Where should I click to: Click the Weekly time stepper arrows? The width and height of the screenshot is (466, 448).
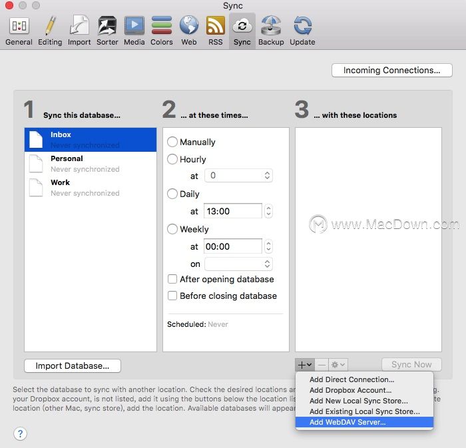coord(269,246)
